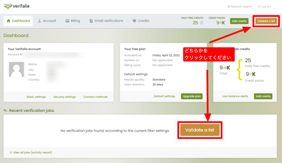Open the Account tab
This screenshot has width=282, height=163.
tap(47, 21)
